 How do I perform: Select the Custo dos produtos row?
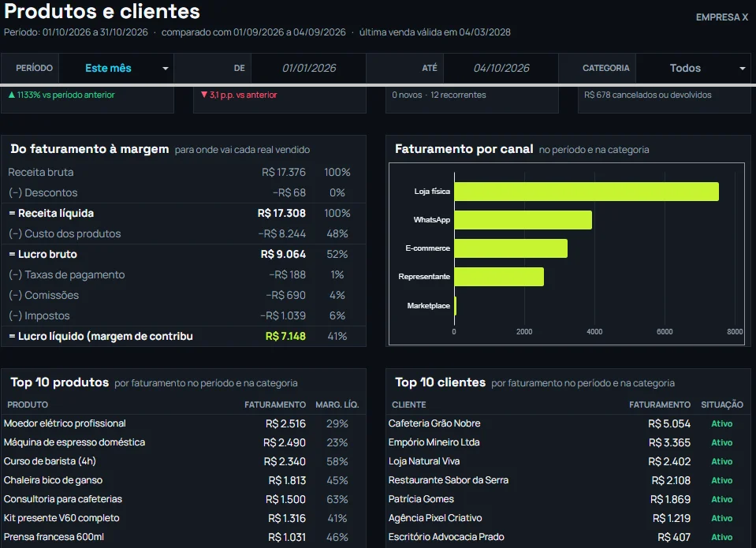pos(183,233)
